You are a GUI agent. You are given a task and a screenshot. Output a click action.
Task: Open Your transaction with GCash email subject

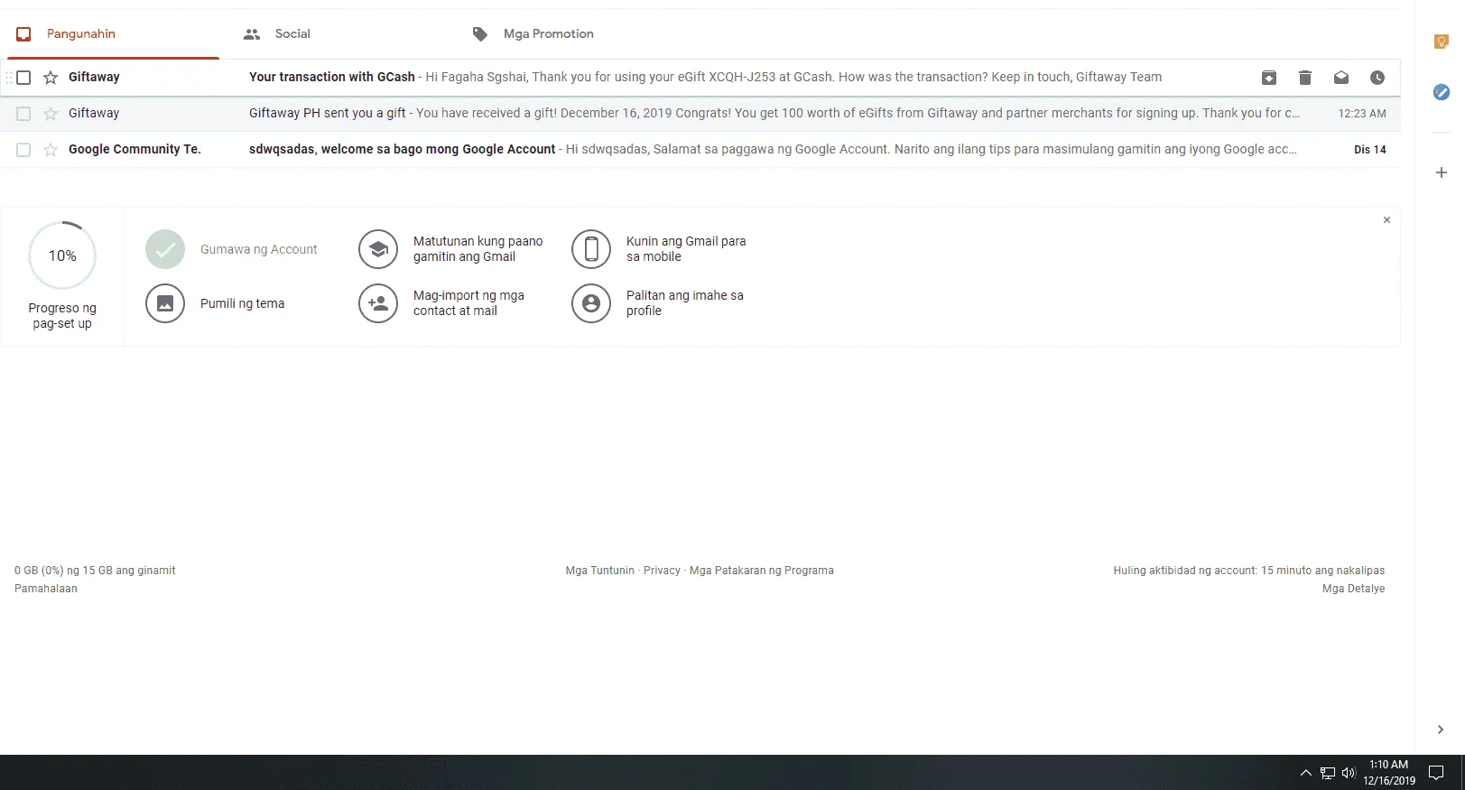pyautogui.click(x=332, y=77)
